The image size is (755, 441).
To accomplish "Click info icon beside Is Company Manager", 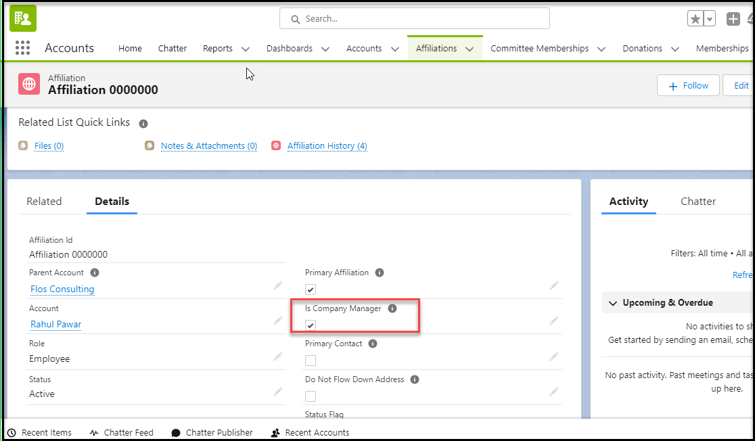I will [x=392, y=308].
